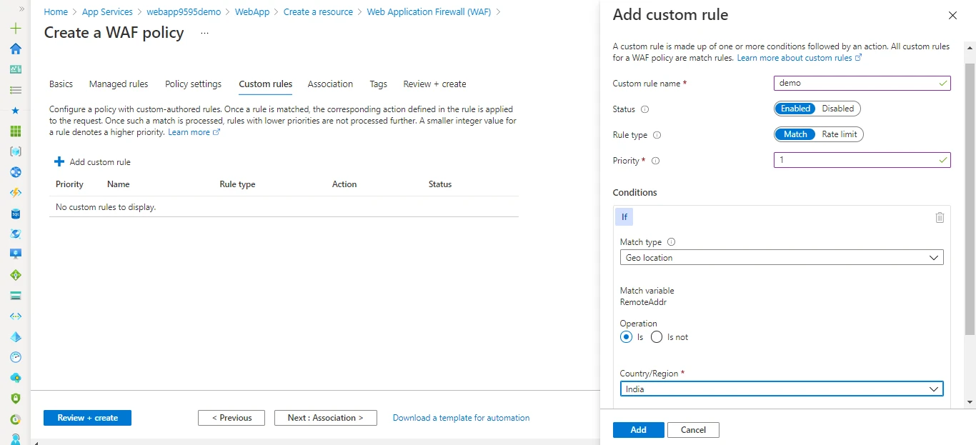This screenshot has width=976, height=445.
Task: Delete the condition using trash icon
Action: (940, 217)
